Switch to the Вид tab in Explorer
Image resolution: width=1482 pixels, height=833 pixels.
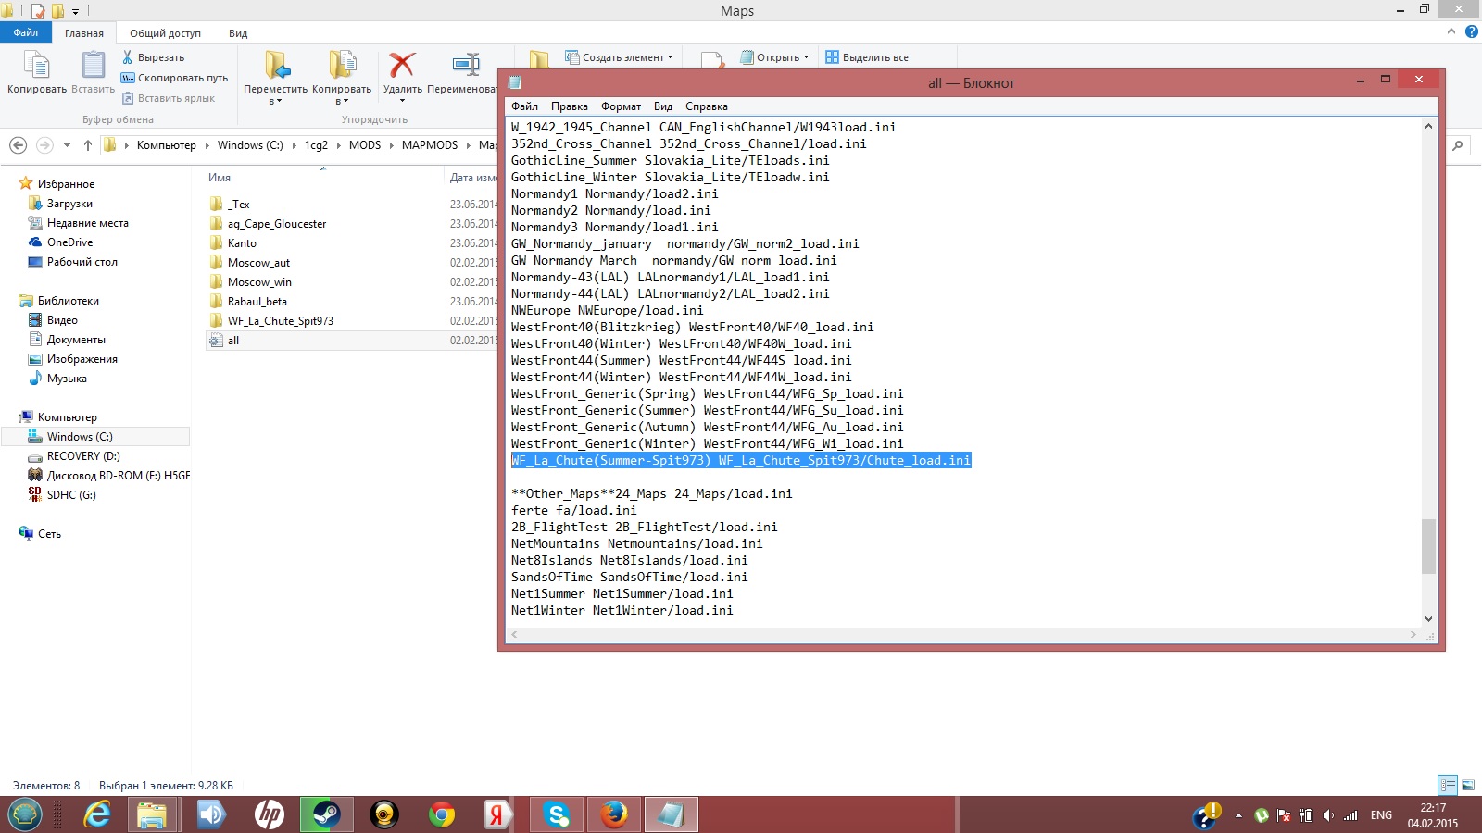point(238,33)
